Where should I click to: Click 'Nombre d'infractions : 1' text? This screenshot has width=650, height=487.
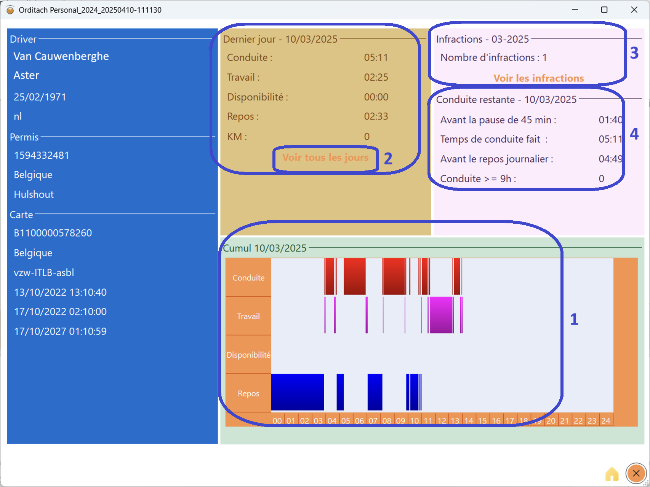[494, 57]
